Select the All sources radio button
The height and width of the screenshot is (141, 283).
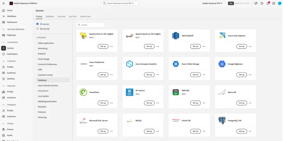point(38,24)
